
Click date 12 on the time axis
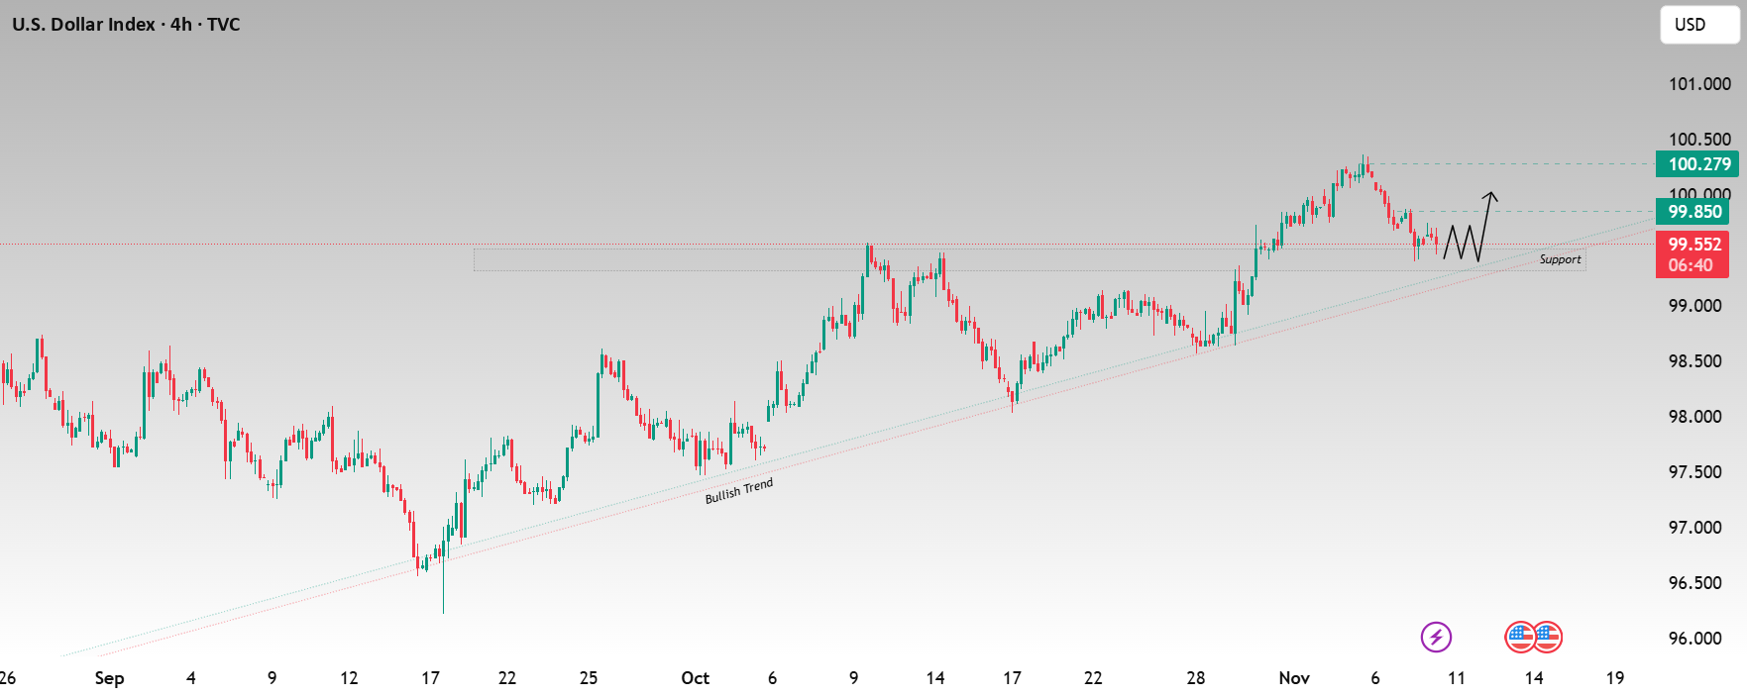tap(349, 678)
